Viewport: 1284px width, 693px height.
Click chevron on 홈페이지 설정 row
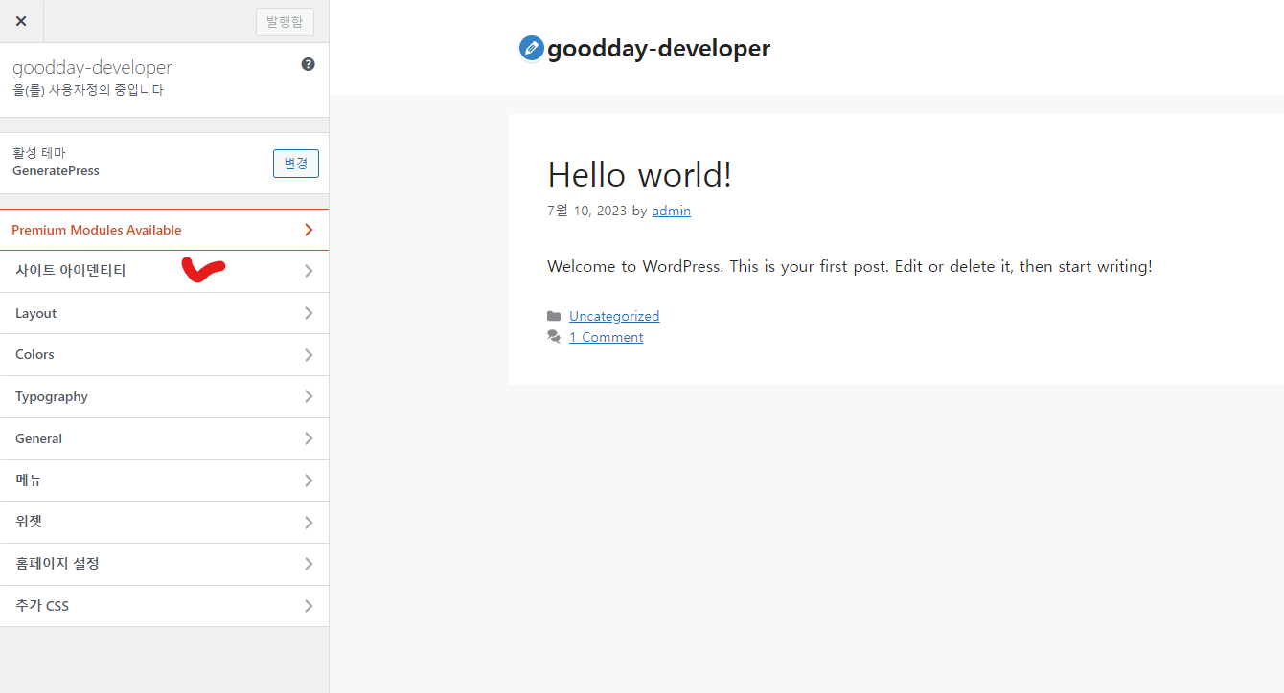pos(309,564)
